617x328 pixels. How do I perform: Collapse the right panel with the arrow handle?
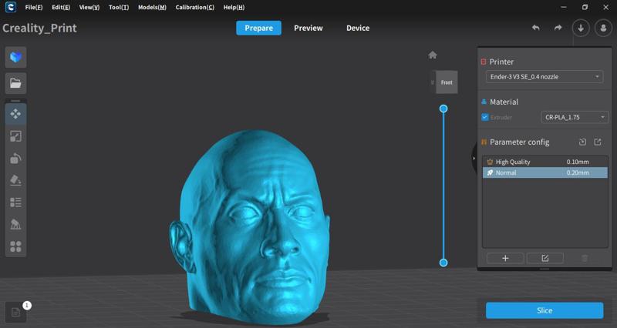click(474, 159)
